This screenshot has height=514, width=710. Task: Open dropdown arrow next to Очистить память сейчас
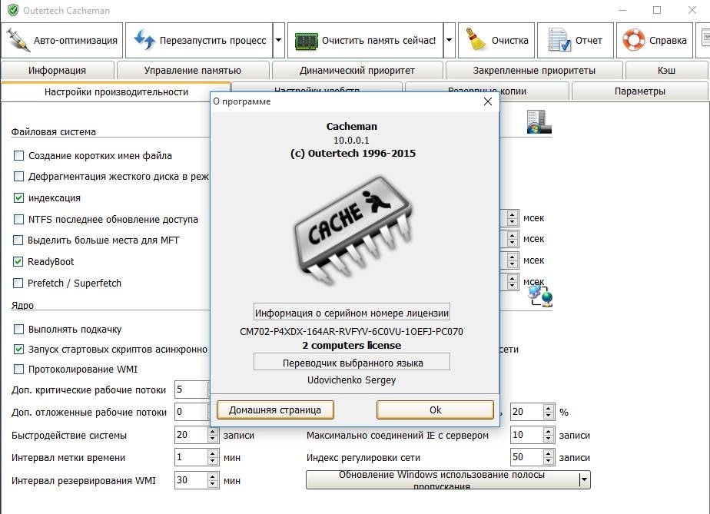pos(449,40)
